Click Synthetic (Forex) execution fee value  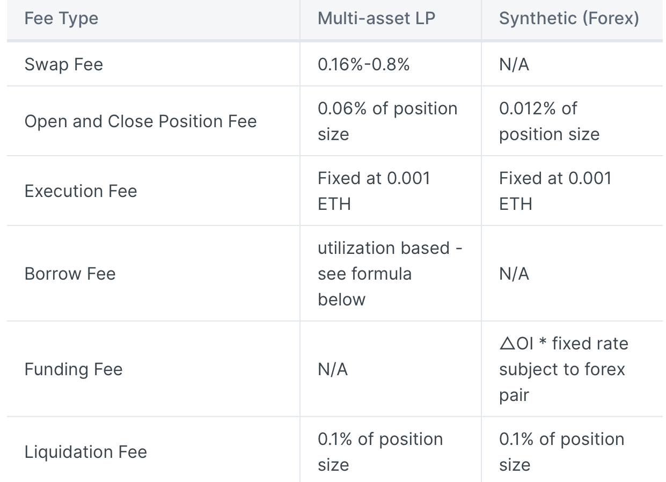click(555, 191)
